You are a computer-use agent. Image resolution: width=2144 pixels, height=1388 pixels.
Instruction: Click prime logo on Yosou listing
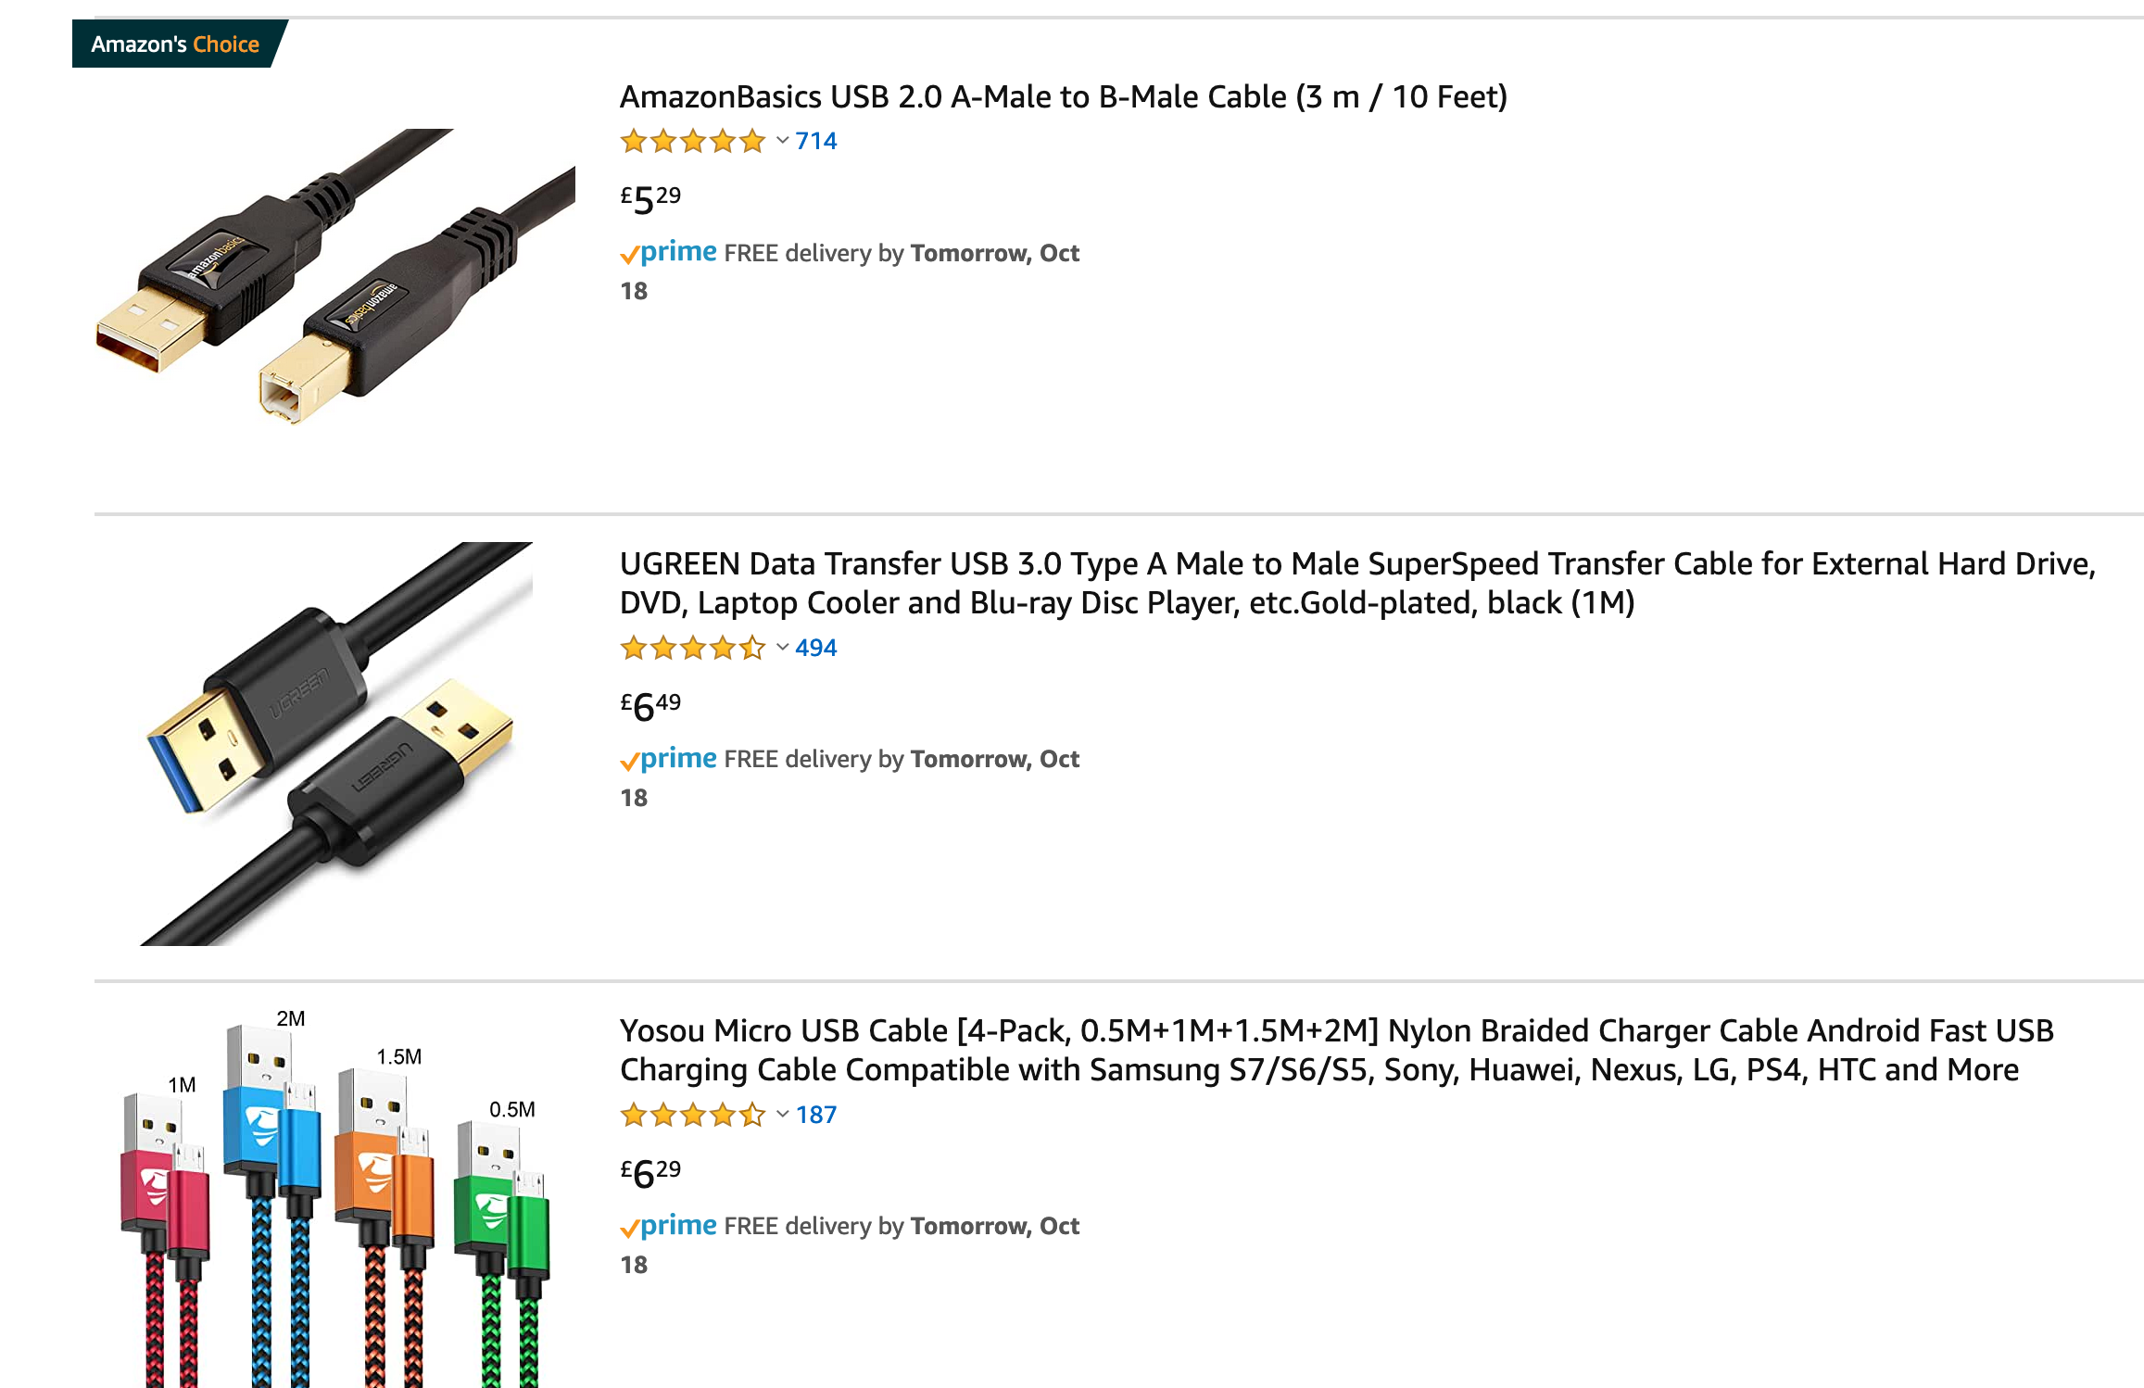pos(668,1226)
